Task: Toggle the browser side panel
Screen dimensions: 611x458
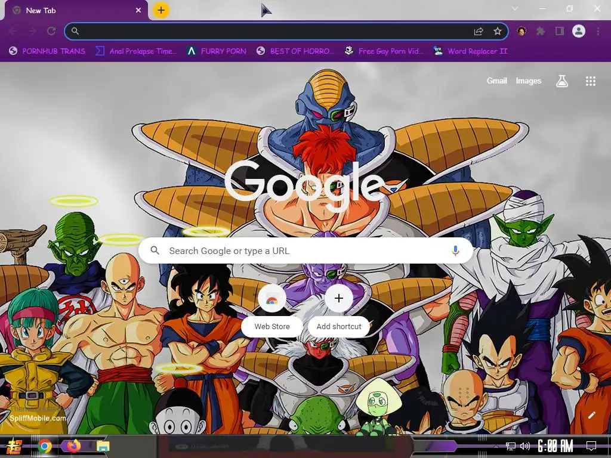Action: (560, 31)
